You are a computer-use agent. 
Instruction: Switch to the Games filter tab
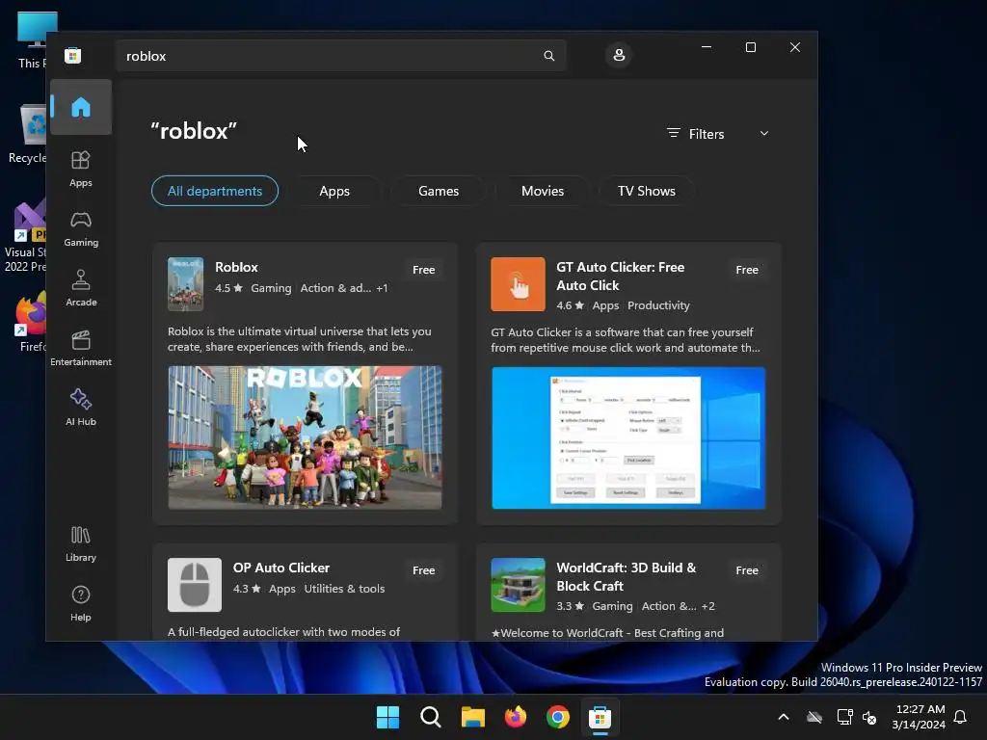[439, 191]
